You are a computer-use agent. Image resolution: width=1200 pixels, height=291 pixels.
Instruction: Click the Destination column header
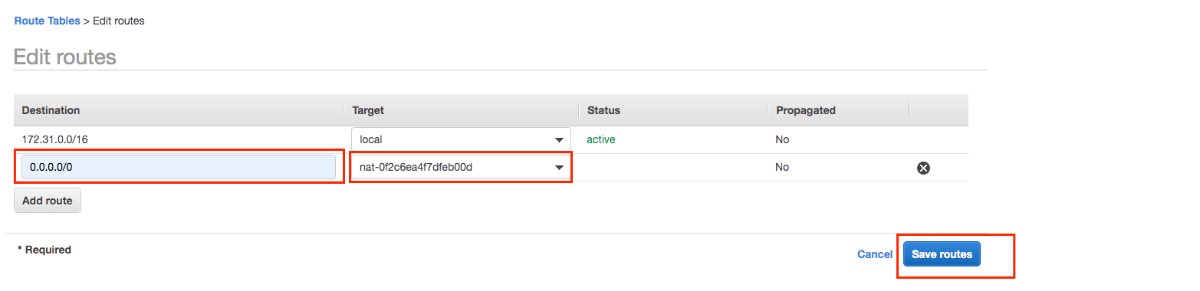pyautogui.click(x=51, y=110)
